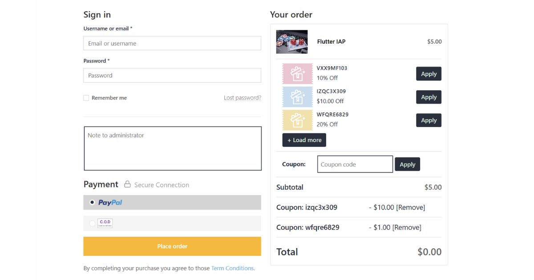The height and width of the screenshot is (280, 534).
Task: Apply the VXX9MF103 10% Off coupon
Action: [428, 73]
